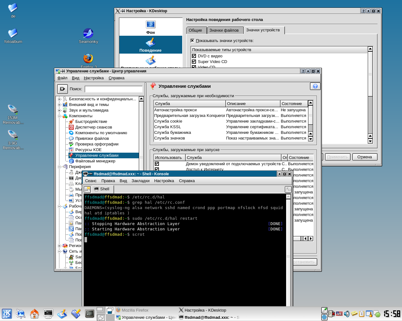Click the volume speaker icon in system tray

[x=347, y=314]
